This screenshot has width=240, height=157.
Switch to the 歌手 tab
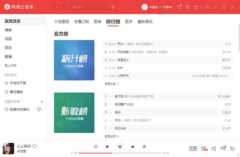pos(129,22)
